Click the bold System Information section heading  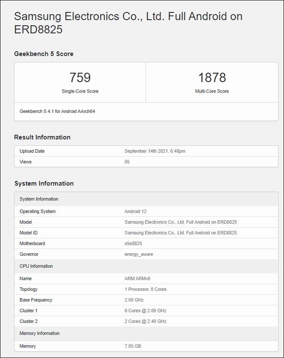[44, 183]
